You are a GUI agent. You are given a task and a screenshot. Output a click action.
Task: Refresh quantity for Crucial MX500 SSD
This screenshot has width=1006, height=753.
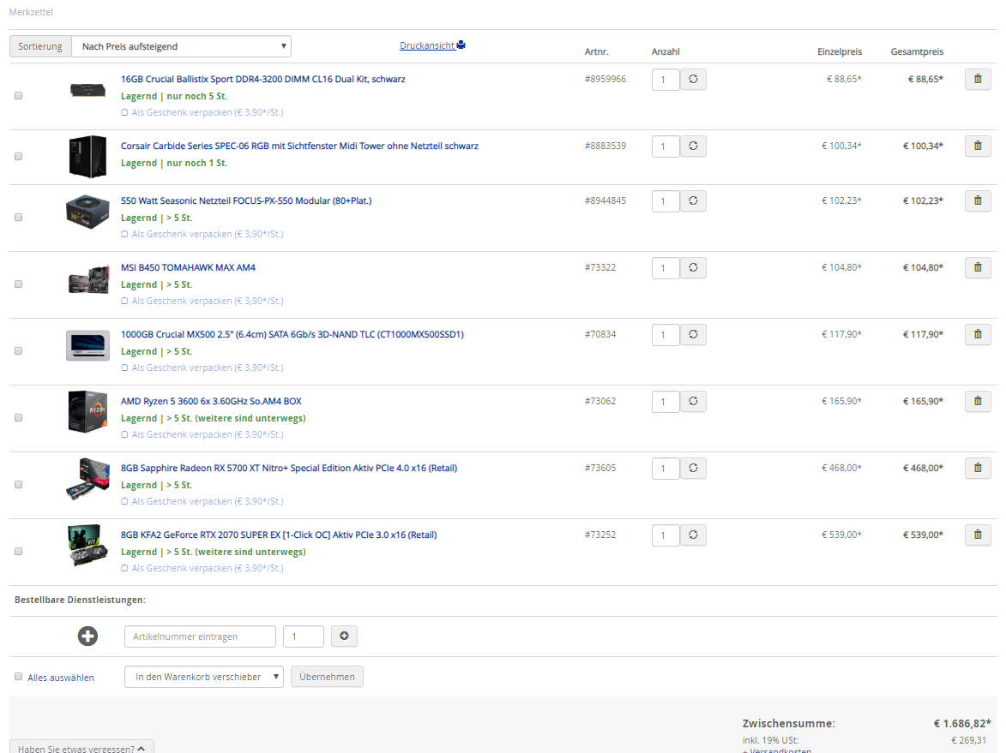click(x=693, y=334)
